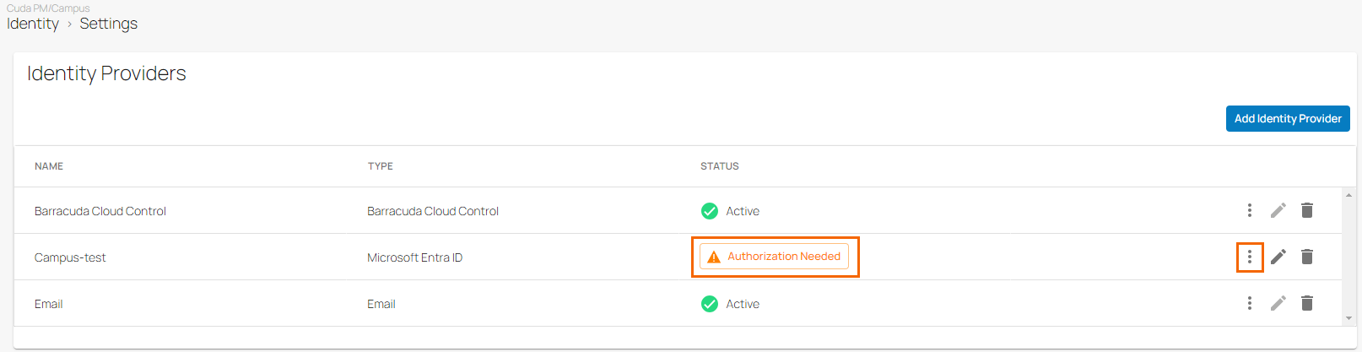Delete the Campus-test identity provider
The image size is (1362, 352).
1307,257
